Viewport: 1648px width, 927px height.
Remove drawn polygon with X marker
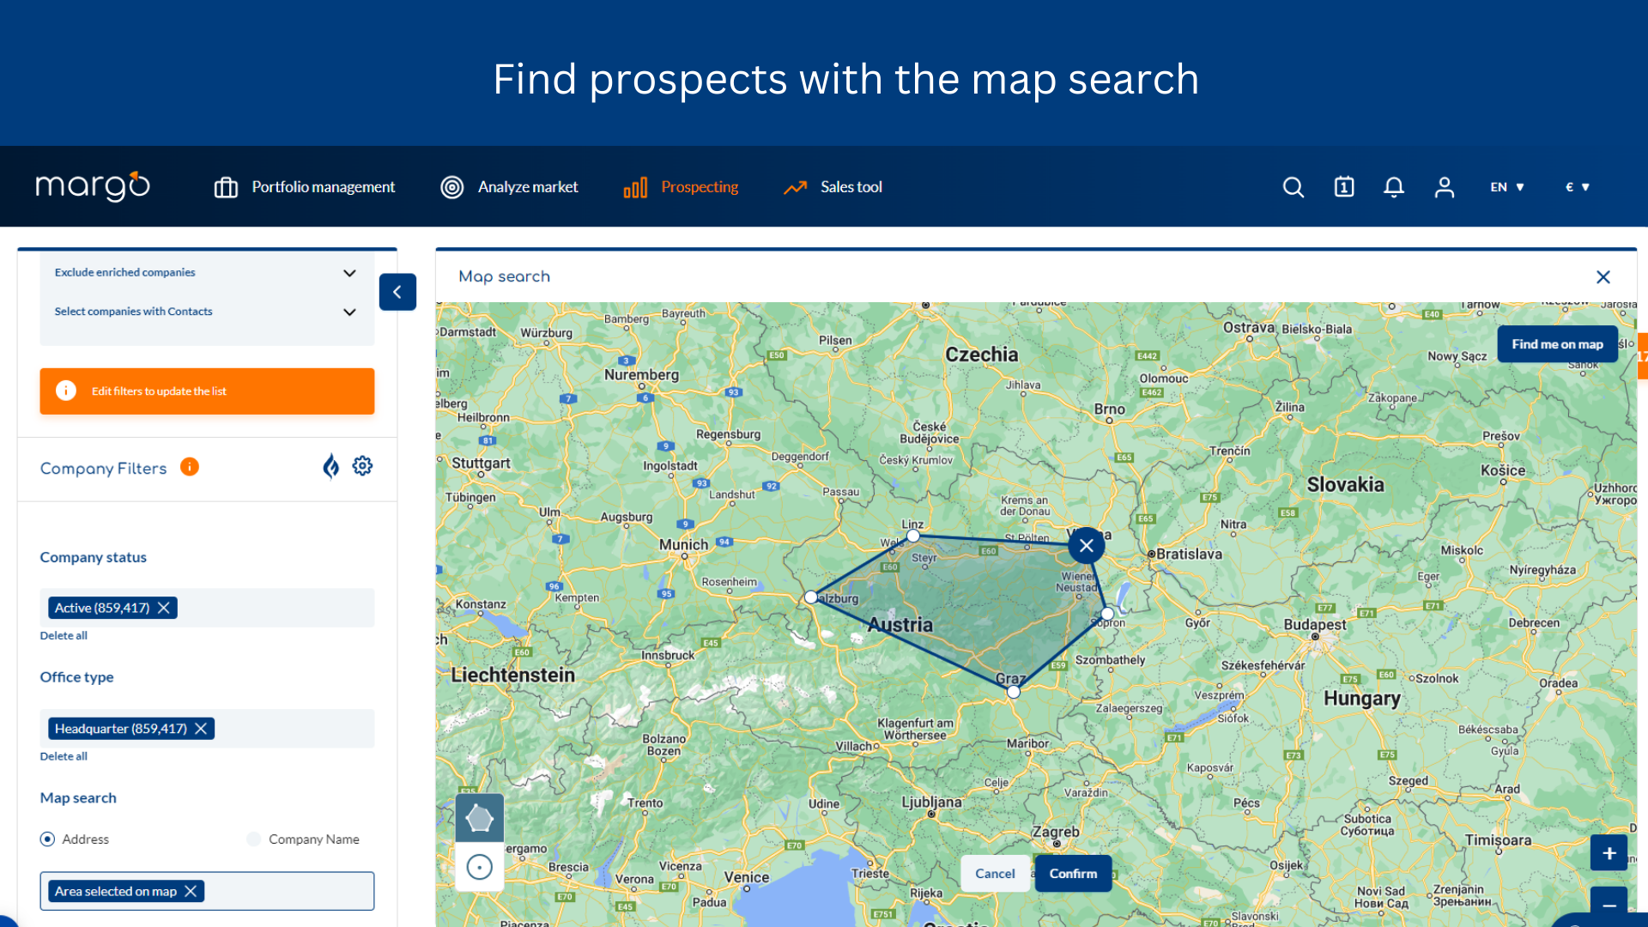click(x=1087, y=545)
